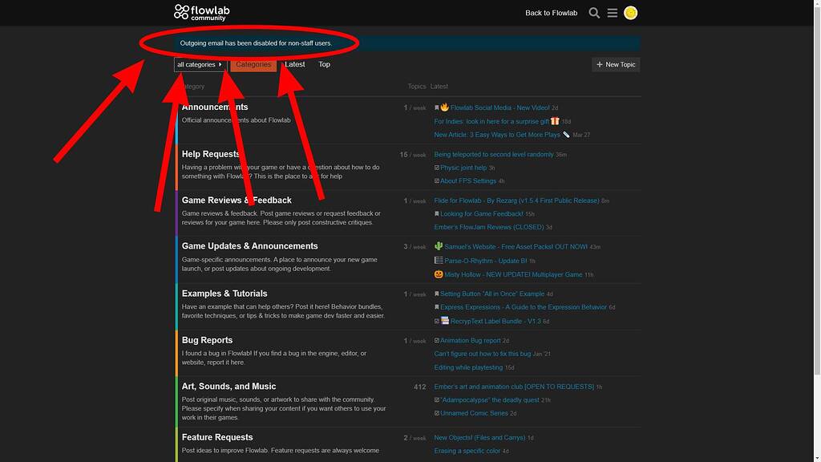Open topic "Adampocalypse" the deadly quest
The height and width of the screenshot is (462, 821).
[x=490, y=399]
